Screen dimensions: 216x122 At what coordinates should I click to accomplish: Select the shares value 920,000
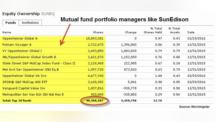(x=97, y=95)
